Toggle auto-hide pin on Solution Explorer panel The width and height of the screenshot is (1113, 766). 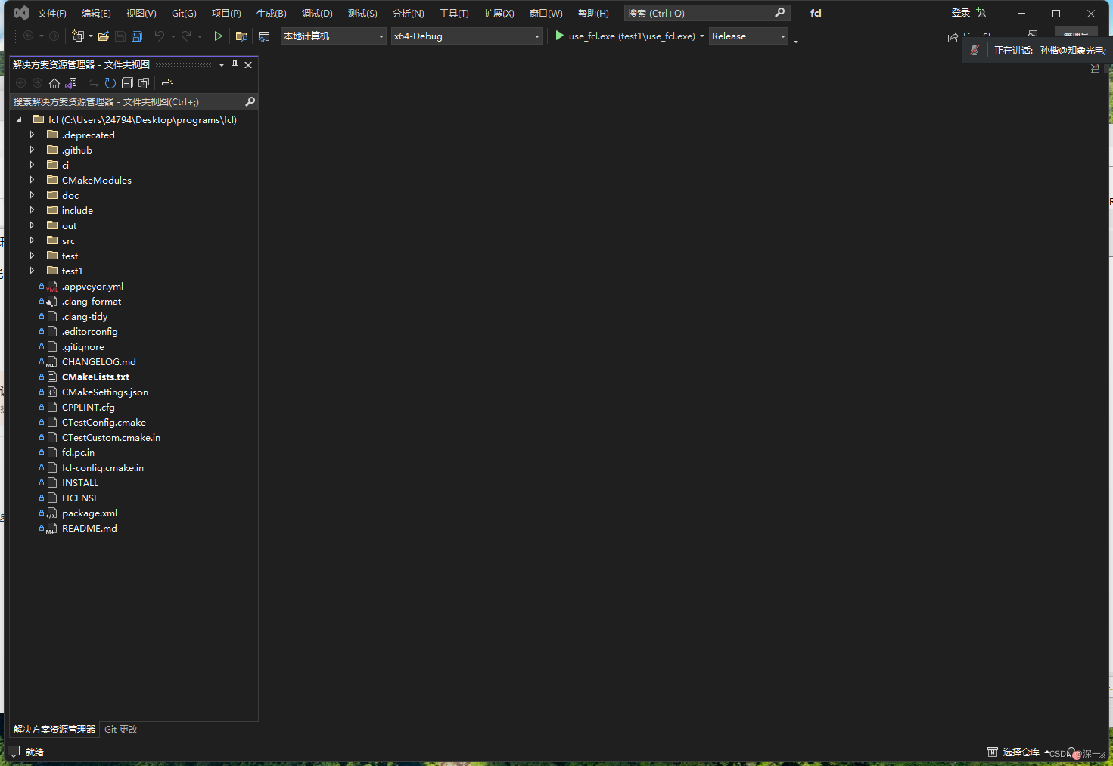click(x=235, y=64)
